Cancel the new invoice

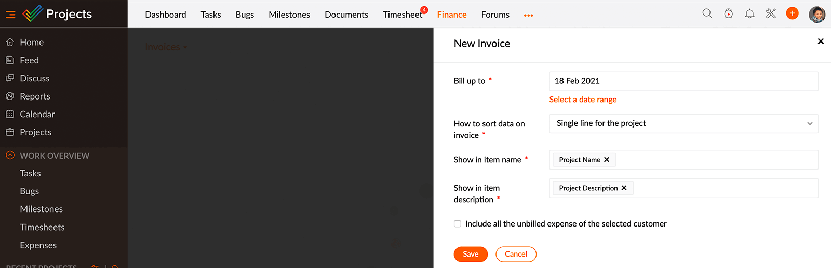[x=516, y=254]
